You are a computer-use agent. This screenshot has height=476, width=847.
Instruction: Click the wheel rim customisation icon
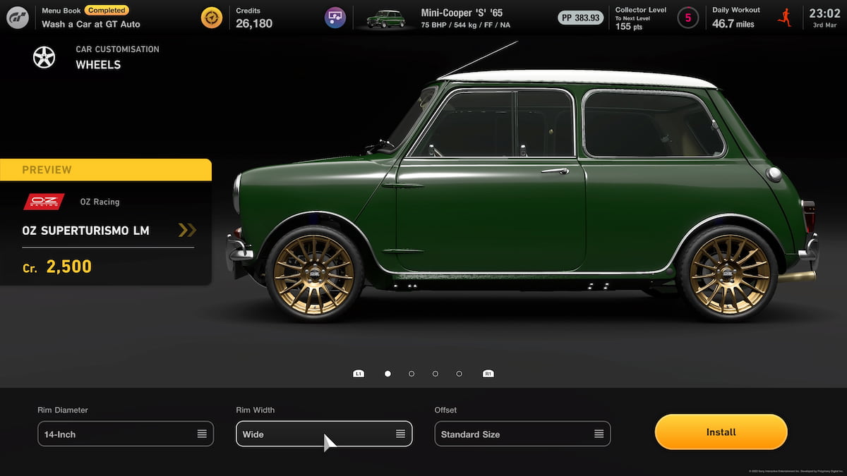(x=44, y=57)
